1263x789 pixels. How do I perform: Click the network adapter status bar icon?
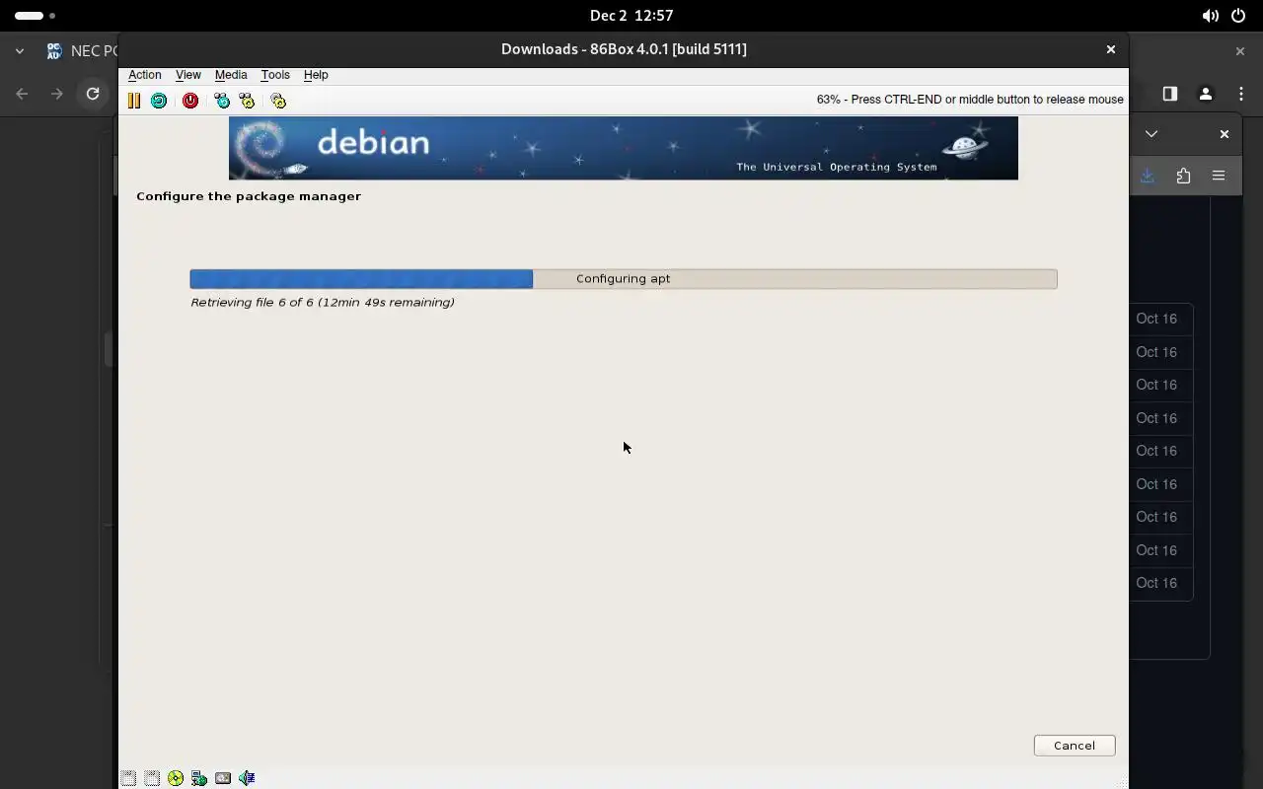(x=199, y=778)
